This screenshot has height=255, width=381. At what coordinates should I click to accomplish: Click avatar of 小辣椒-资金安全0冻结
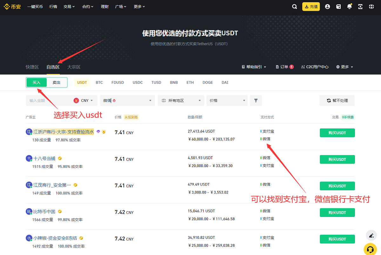pyautogui.click(x=29, y=239)
